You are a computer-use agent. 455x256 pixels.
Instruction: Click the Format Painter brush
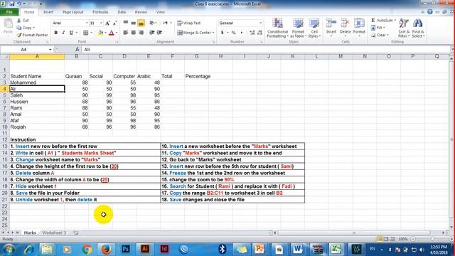pyautogui.click(x=19, y=35)
